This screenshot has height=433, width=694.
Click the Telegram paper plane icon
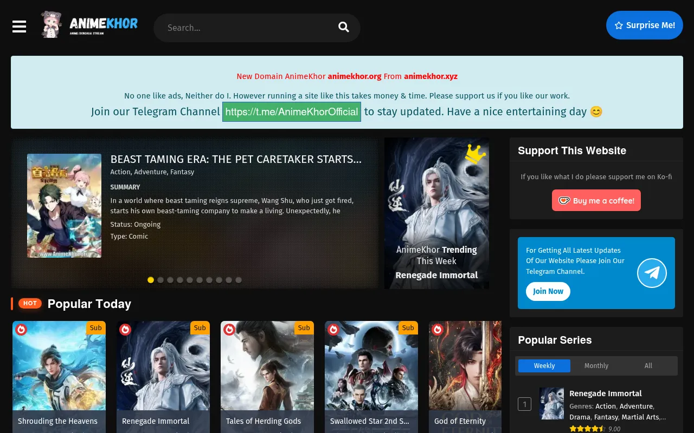coord(652,273)
